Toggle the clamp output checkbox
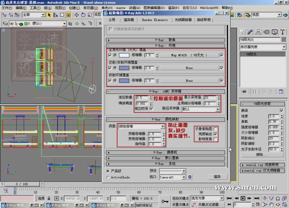289x208 pixels. pos(215,134)
